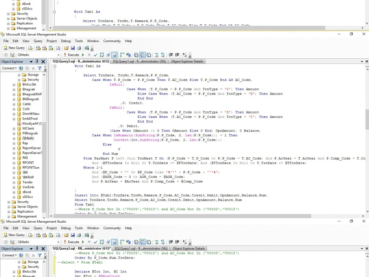Expand the QMedic database node

pyautogui.click(x=14, y=138)
